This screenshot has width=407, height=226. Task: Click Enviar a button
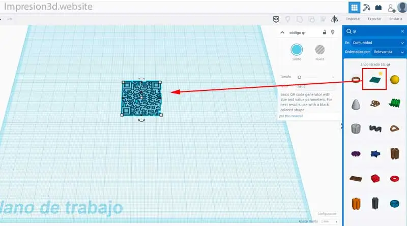[x=396, y=19]
